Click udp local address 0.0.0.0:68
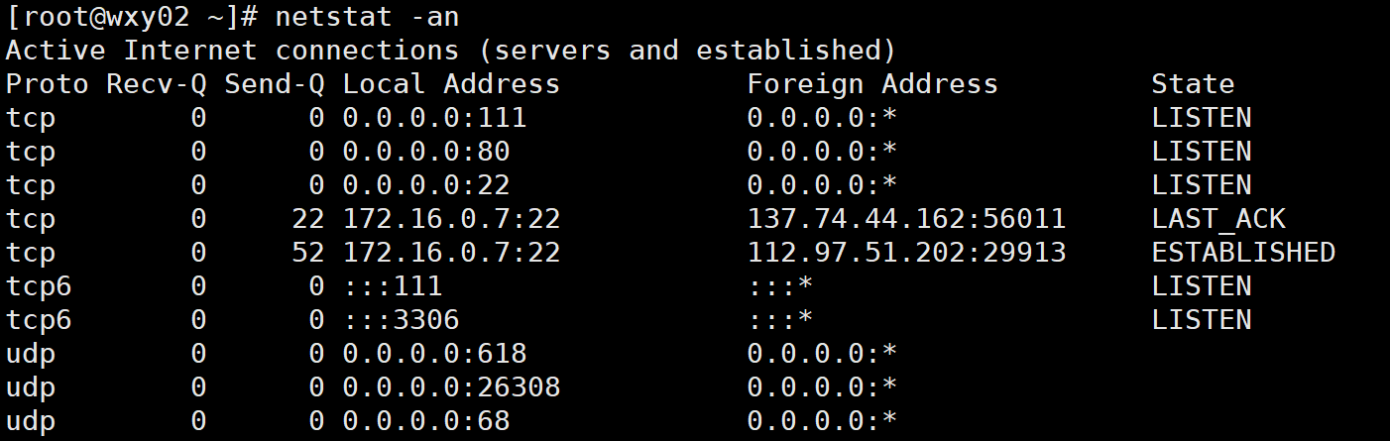The image size is (1390, 441). [426, 420]
